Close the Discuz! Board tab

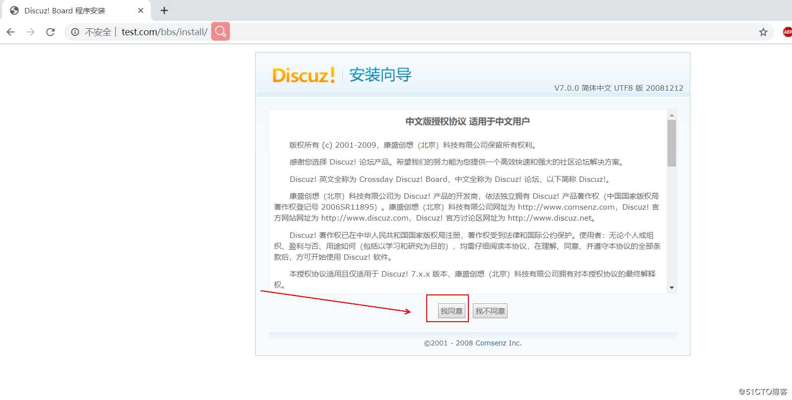pyautogui.click(x=141, y=10)
